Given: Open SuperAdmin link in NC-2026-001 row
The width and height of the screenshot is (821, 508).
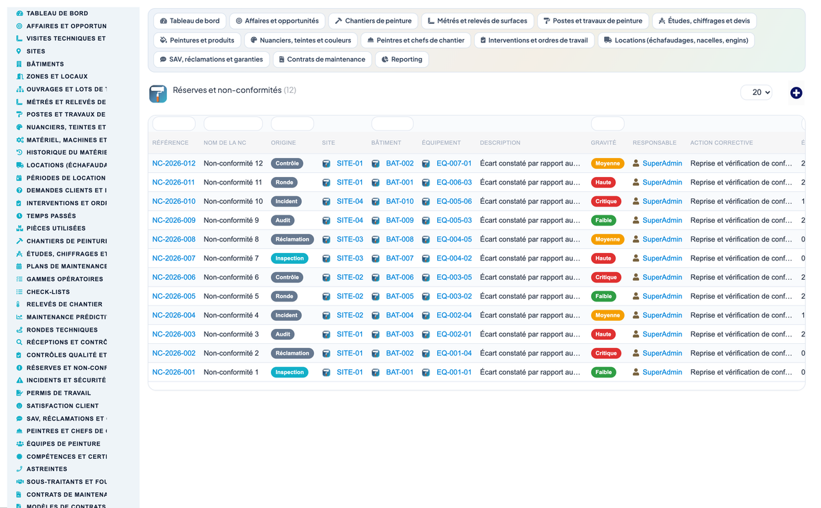Looking at the screenshot, I should point(662,372).
